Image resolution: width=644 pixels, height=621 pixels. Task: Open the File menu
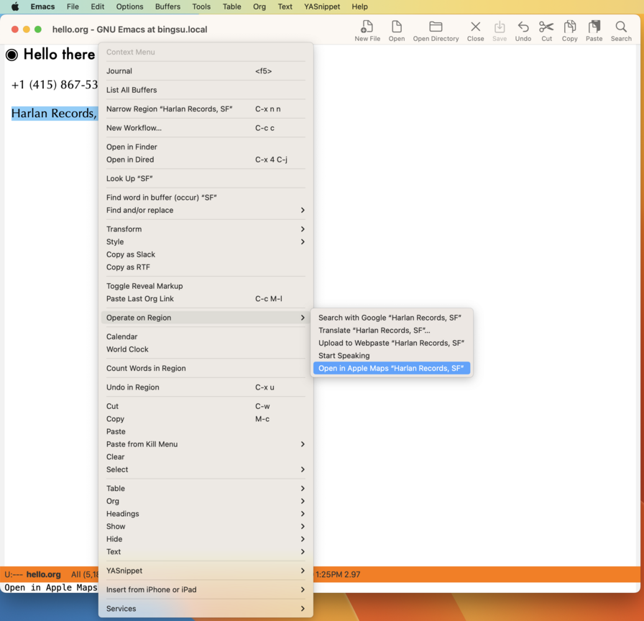(73, 6)
